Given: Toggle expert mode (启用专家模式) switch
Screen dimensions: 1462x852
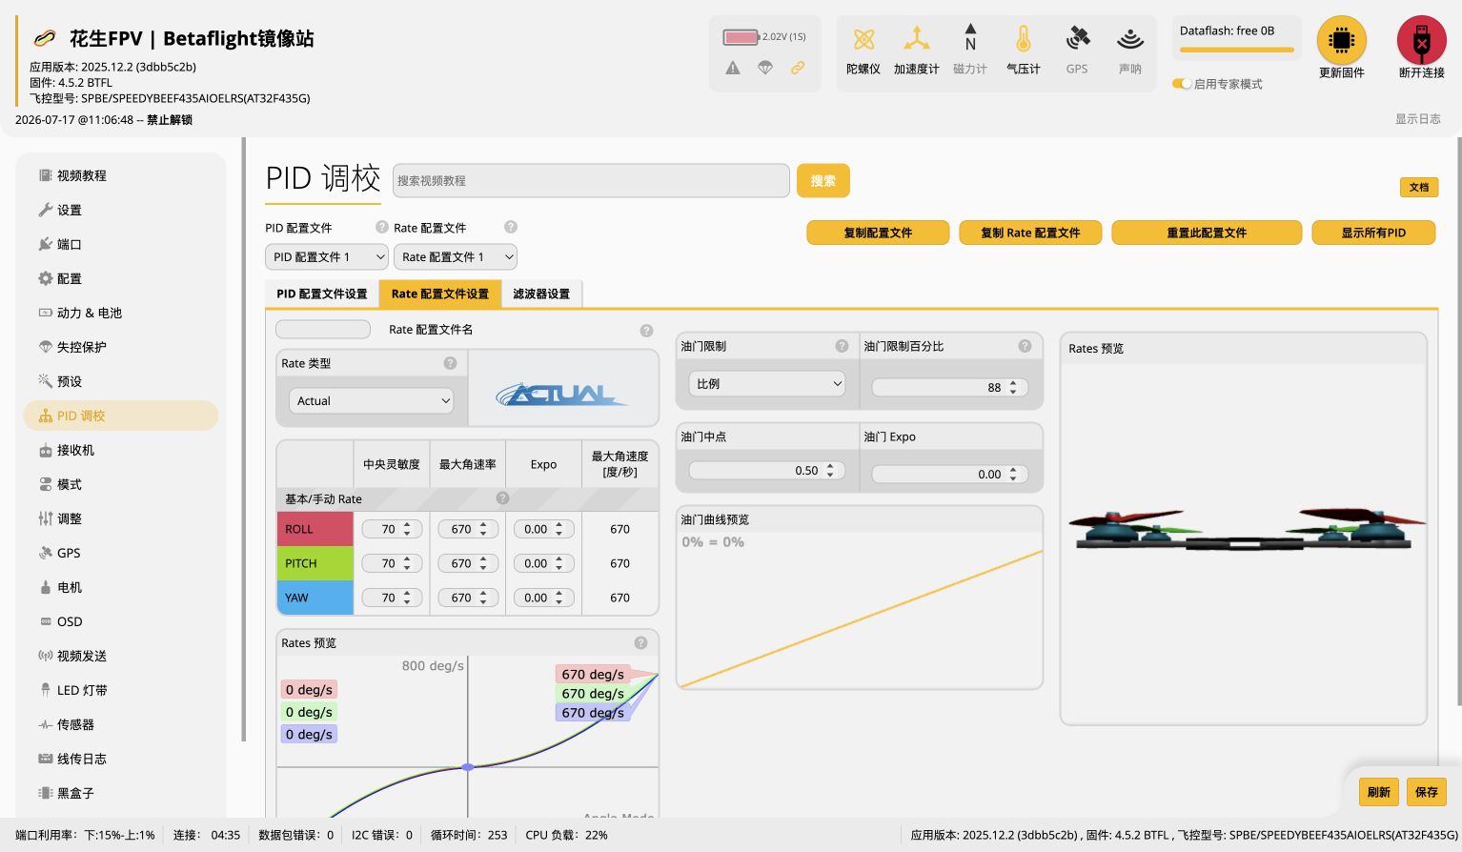Looking at the screenshot, I should coord(1181,84).
